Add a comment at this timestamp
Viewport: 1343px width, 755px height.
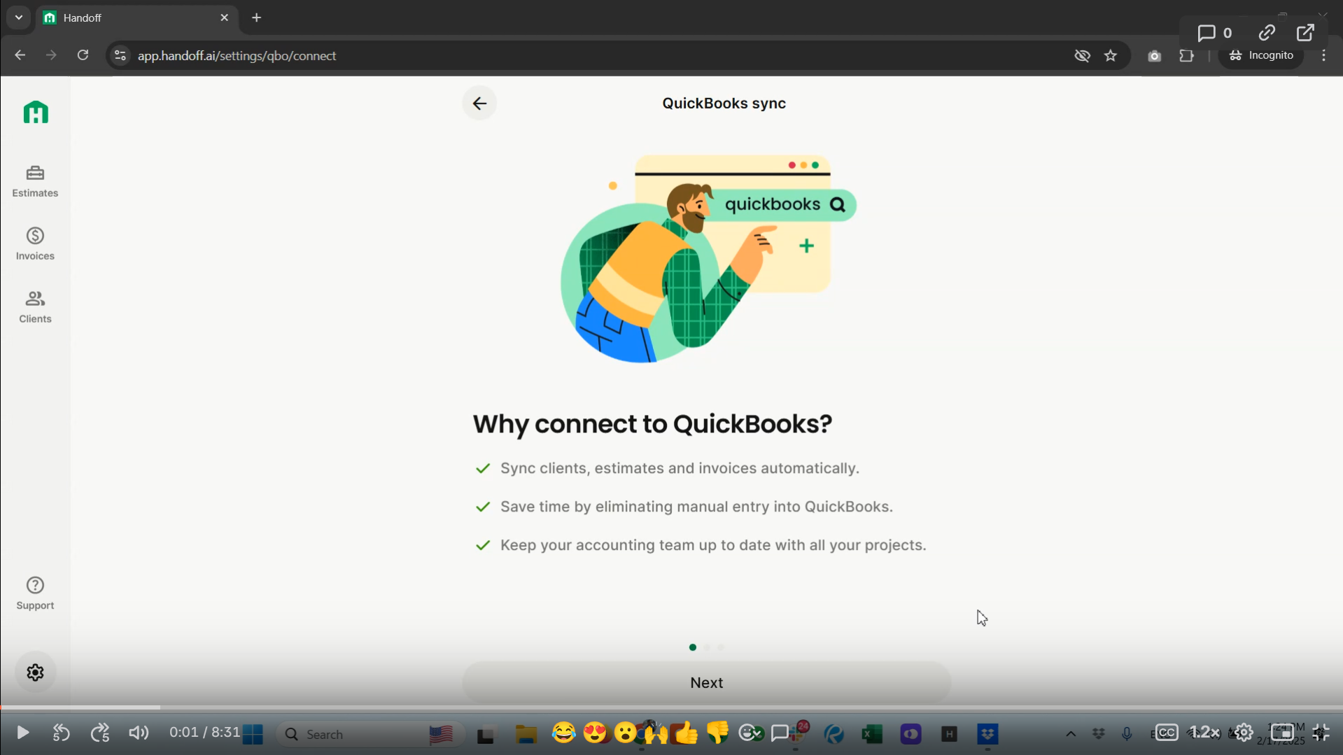(x=780, y=733)
